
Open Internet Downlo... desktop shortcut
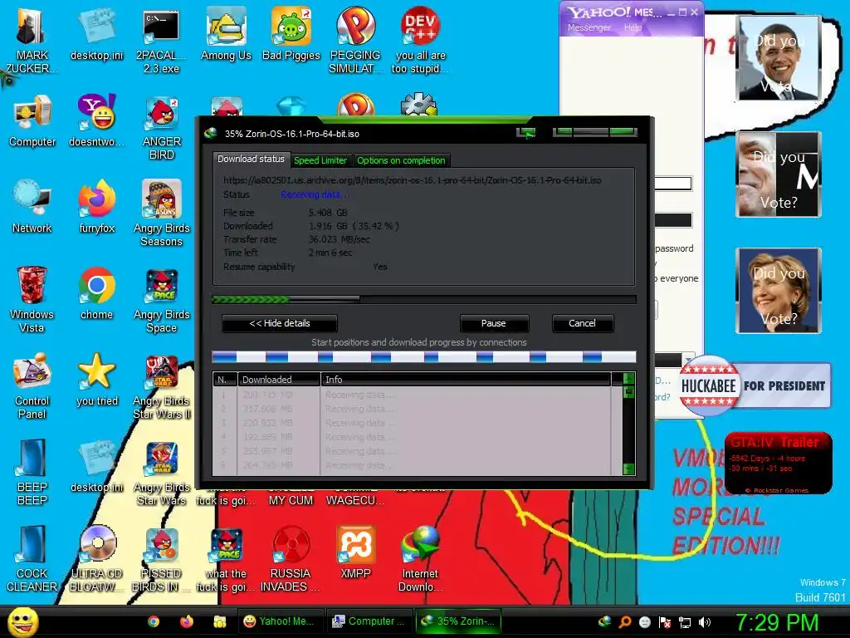420,558
